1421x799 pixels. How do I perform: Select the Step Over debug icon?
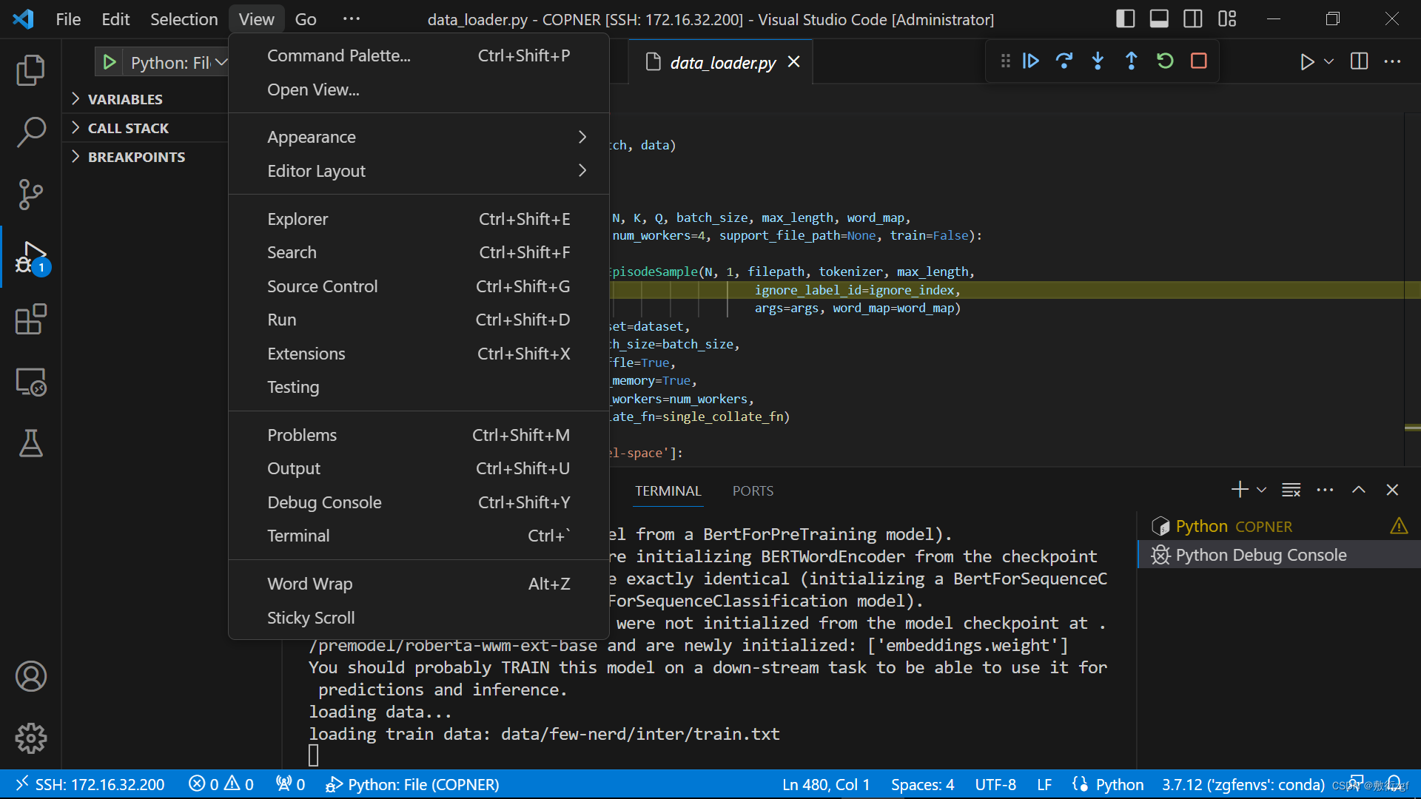pos(1064,61)
